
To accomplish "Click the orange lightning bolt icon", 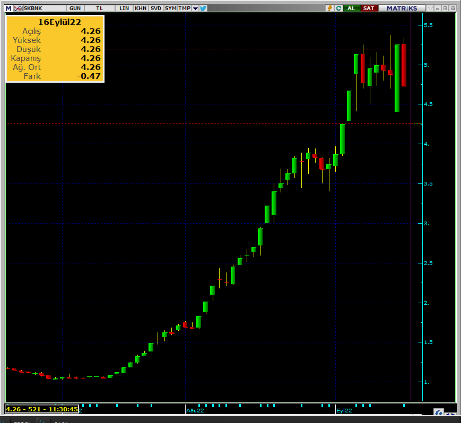I will tap(330, 8).
